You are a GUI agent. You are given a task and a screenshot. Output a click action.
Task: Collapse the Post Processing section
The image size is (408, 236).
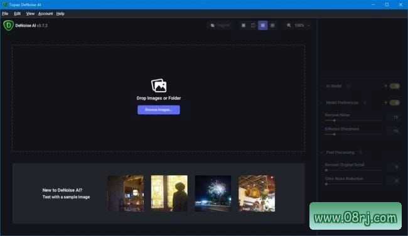(x=322, y=153)
